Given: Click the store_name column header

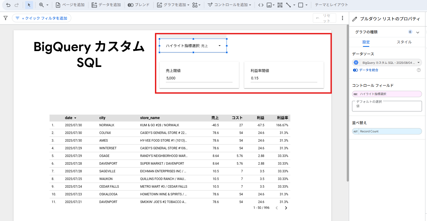Looking at the screenshot, I should [150, 118].
